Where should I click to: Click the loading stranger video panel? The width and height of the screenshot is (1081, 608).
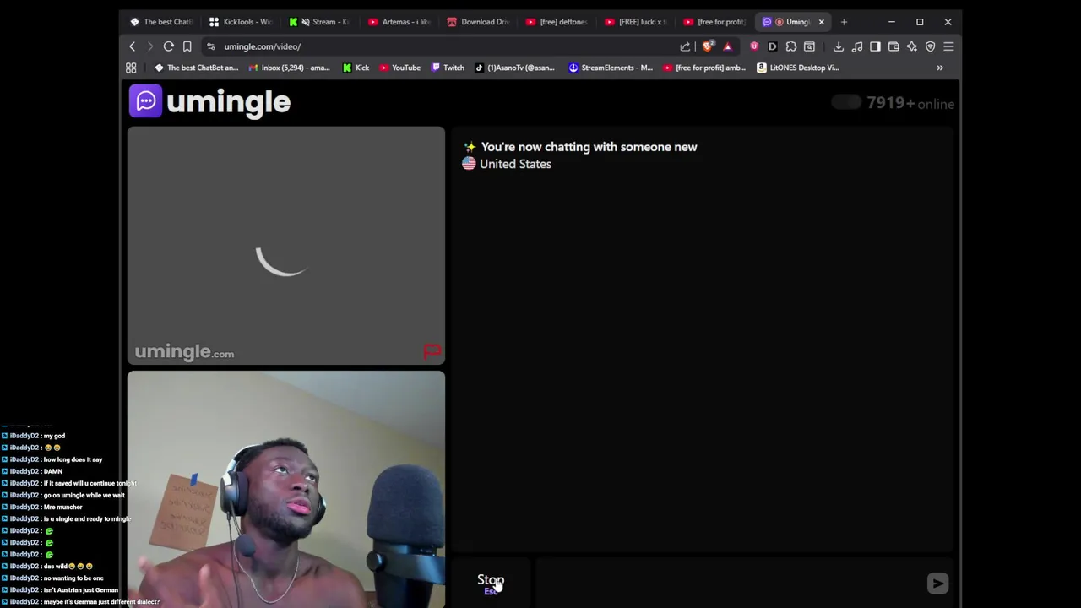286,246
